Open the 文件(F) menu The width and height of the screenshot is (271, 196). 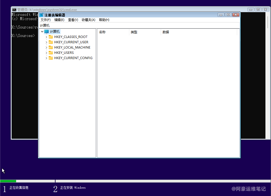pos(45,20)
